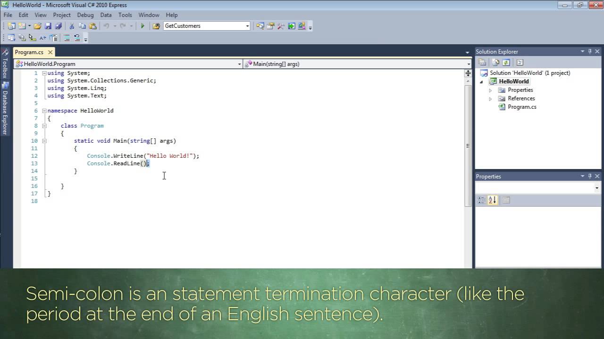Select Program.cs in Solution Explorer
Image resolution: width=604 pixels, height=339 pixels.
pyautogui.click(x=522, y=107)
